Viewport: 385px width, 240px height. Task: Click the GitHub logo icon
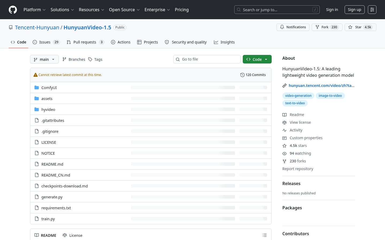pos(13,10)
